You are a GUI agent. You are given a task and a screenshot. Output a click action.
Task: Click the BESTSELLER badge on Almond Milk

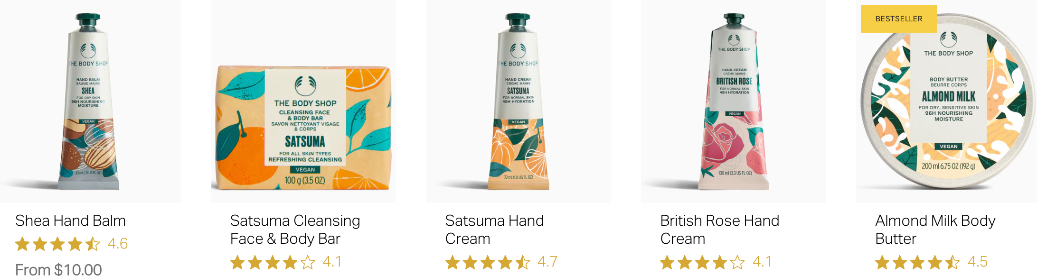click(x=899, y=19)
